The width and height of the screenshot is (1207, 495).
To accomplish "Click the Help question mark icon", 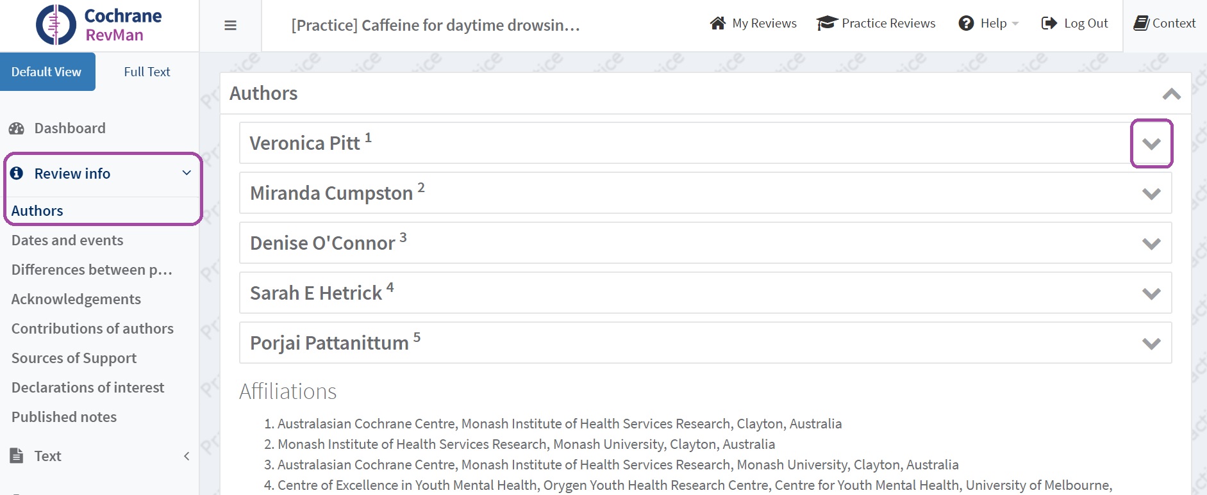I will point(966,24).
